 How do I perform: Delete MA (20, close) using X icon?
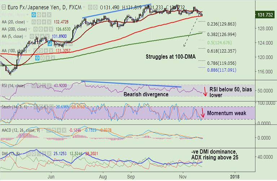coord(49,22)
